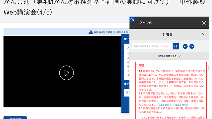
Task: Click the partially visible blue button below video
Action: [15, 117]
